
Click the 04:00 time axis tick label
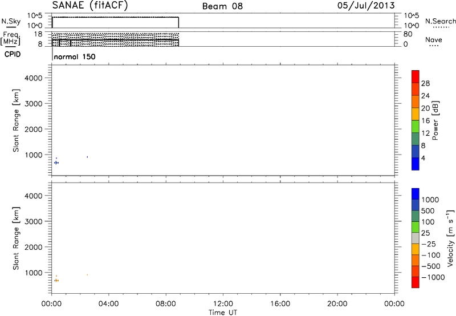(109, 304)
